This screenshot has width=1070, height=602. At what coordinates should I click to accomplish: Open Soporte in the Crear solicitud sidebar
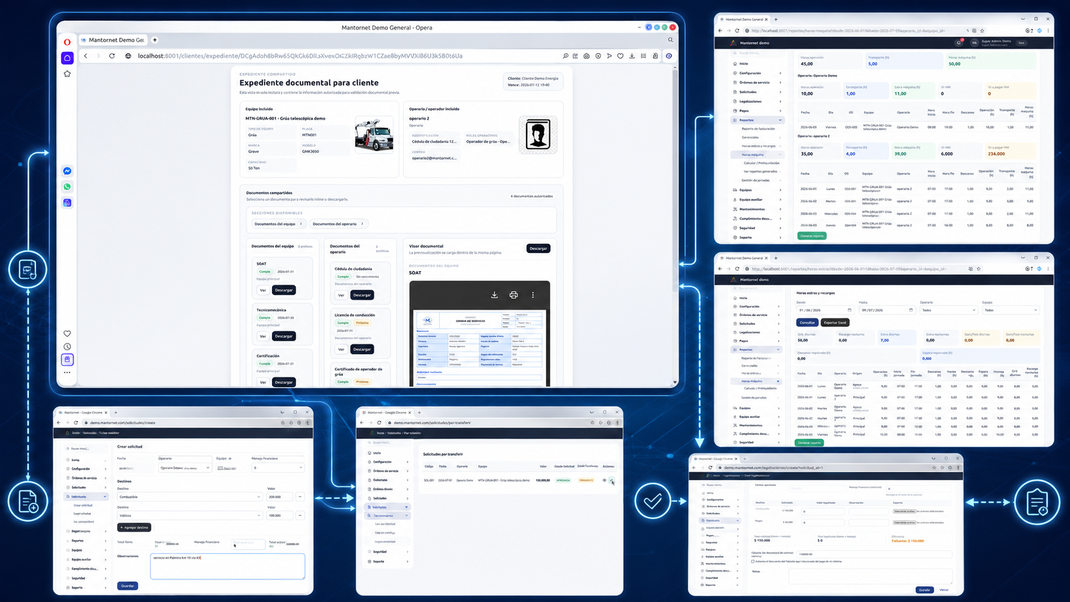pyautogui.click(x=86, y=587)
